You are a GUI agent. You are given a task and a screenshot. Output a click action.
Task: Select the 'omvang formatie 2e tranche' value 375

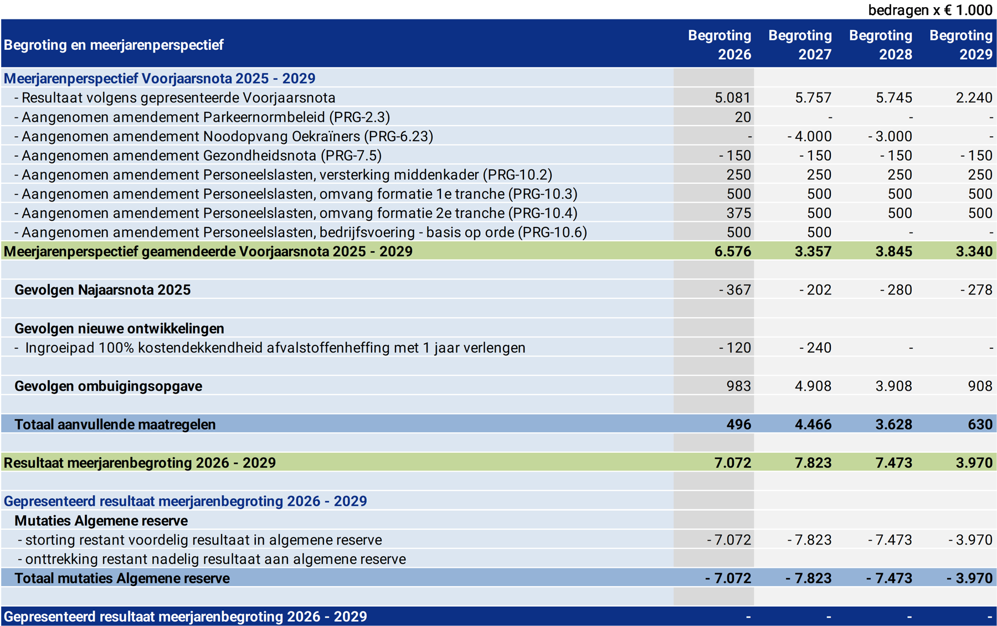tap(738, 213)
